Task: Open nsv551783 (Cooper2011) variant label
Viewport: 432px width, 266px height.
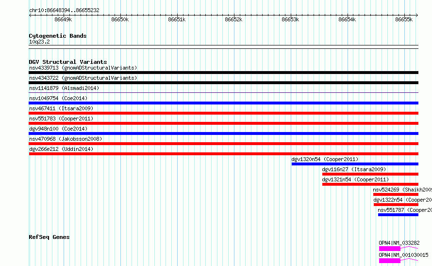Action: coord(61,118)
